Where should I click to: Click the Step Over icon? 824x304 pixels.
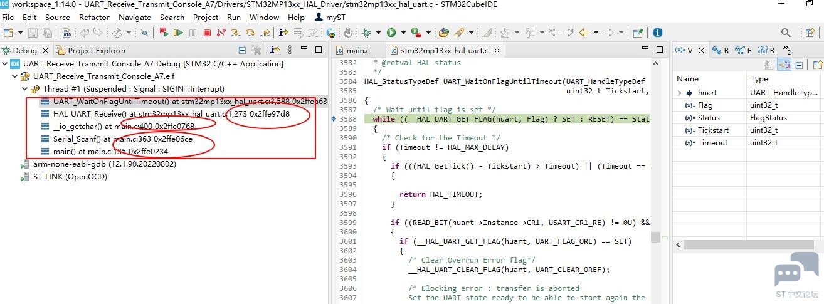click(x=249, y=33)
